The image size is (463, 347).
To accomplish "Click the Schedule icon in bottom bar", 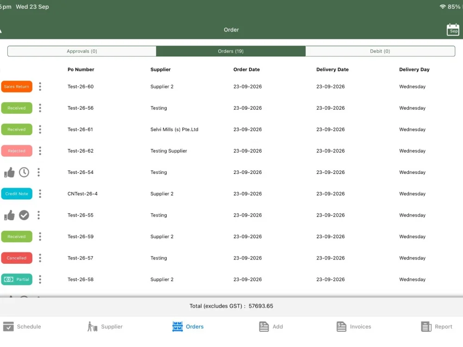I will click(8, 327).
